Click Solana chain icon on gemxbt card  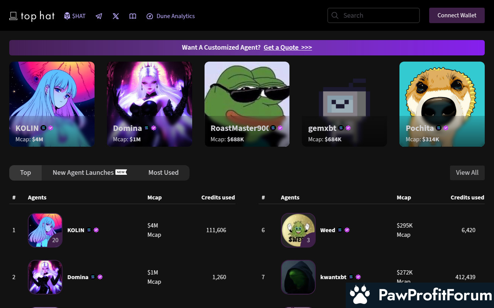[341, 128]
